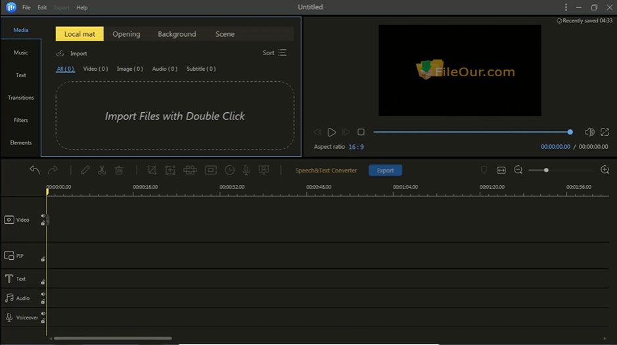The image size is (617, 345).
Task: Click the Import cloud icon
Action: click(x=60, y=53)
